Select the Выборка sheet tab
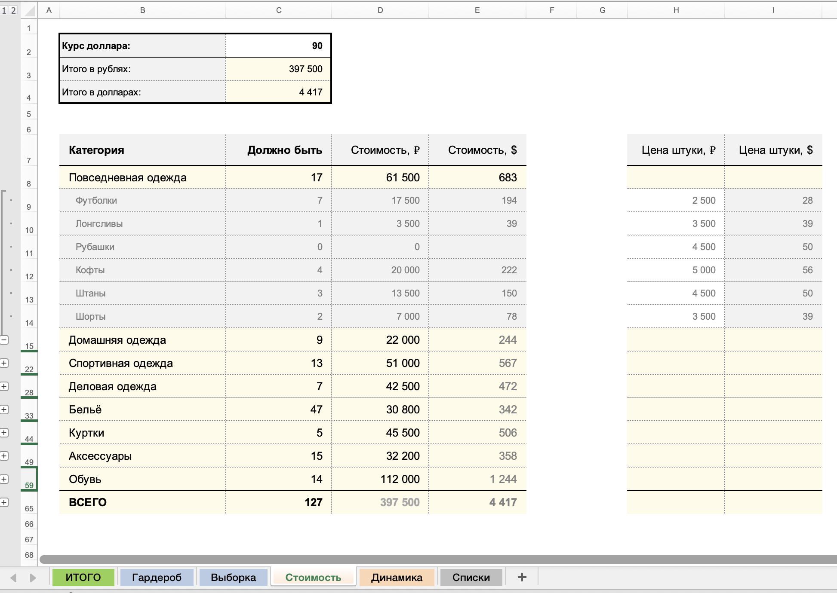The image size is (837, 593). (233, 577)
